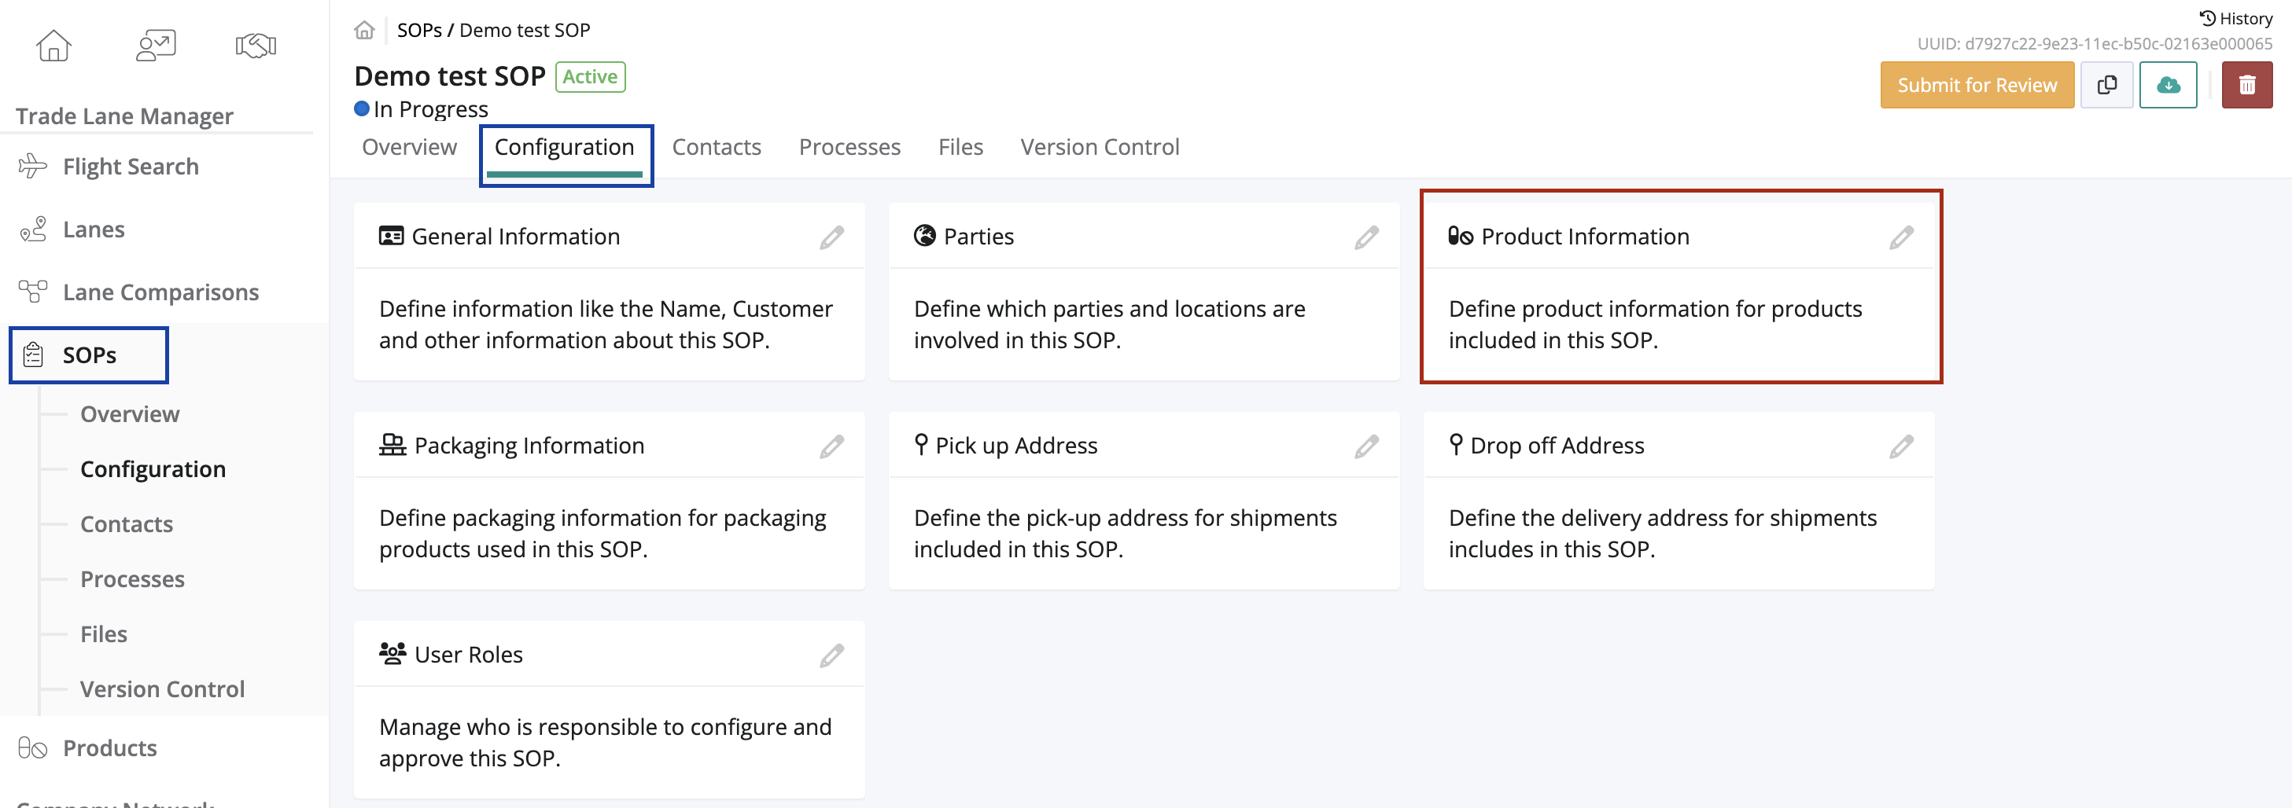Screen dimensions: 2292x808
Task: Open the user presentation icon in sidebar top
Action: tap(156, 46)
